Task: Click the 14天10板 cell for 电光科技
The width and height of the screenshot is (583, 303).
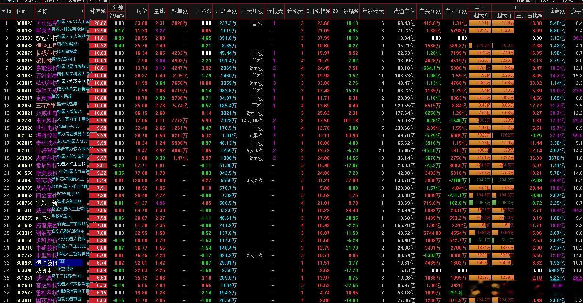Action: 252,121
